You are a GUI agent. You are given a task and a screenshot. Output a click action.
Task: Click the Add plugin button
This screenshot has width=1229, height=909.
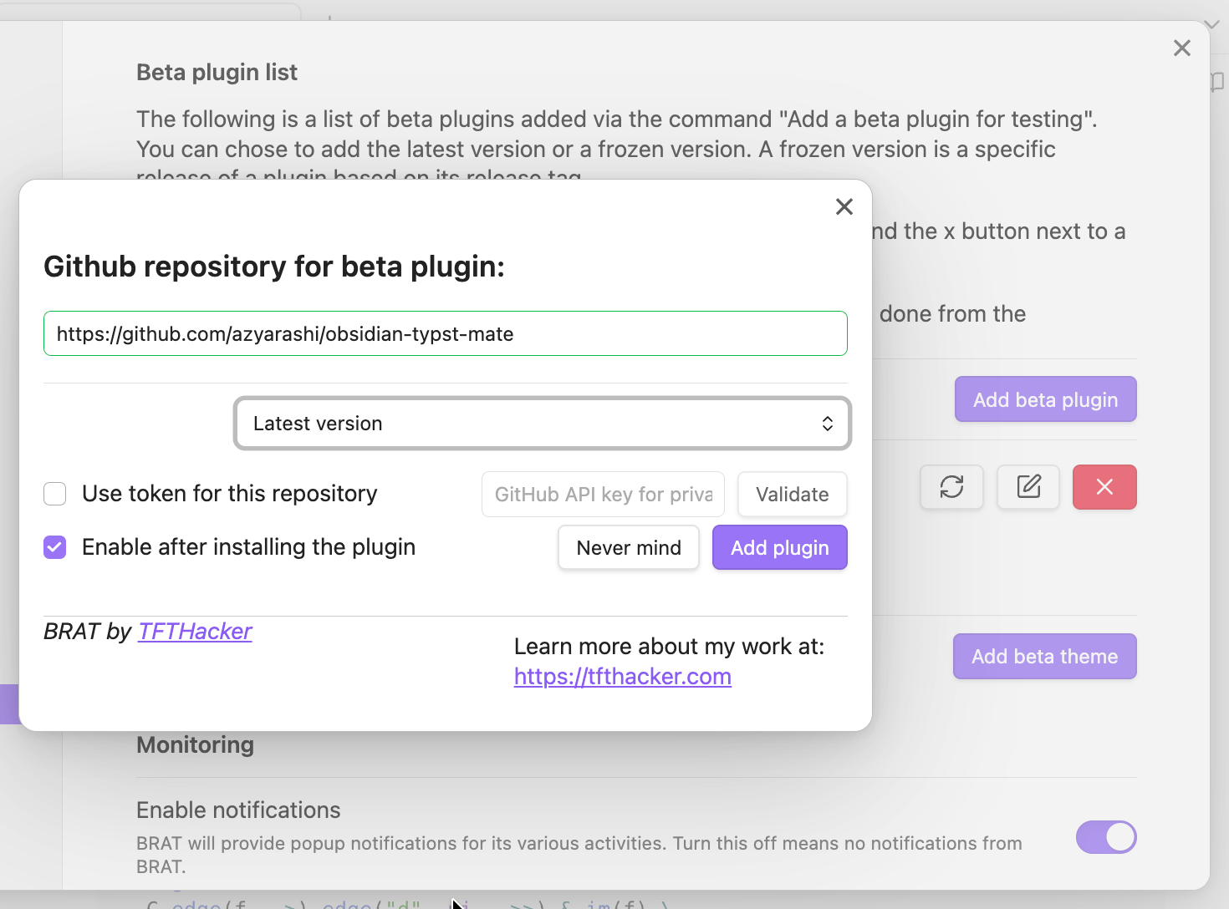click(779, 547)
